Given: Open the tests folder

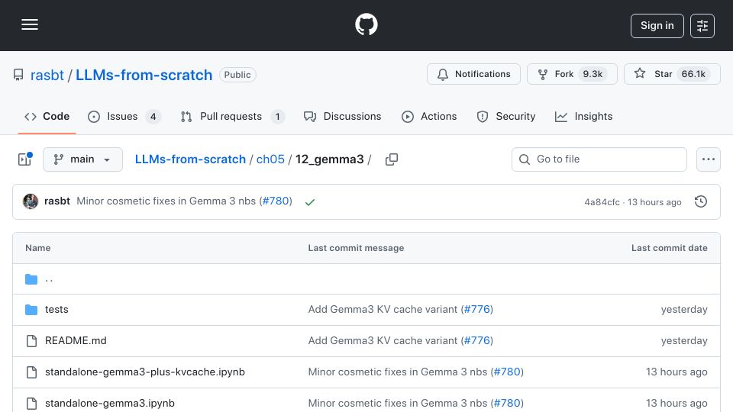Looking at the screenshot, I should tap(57, 309).
